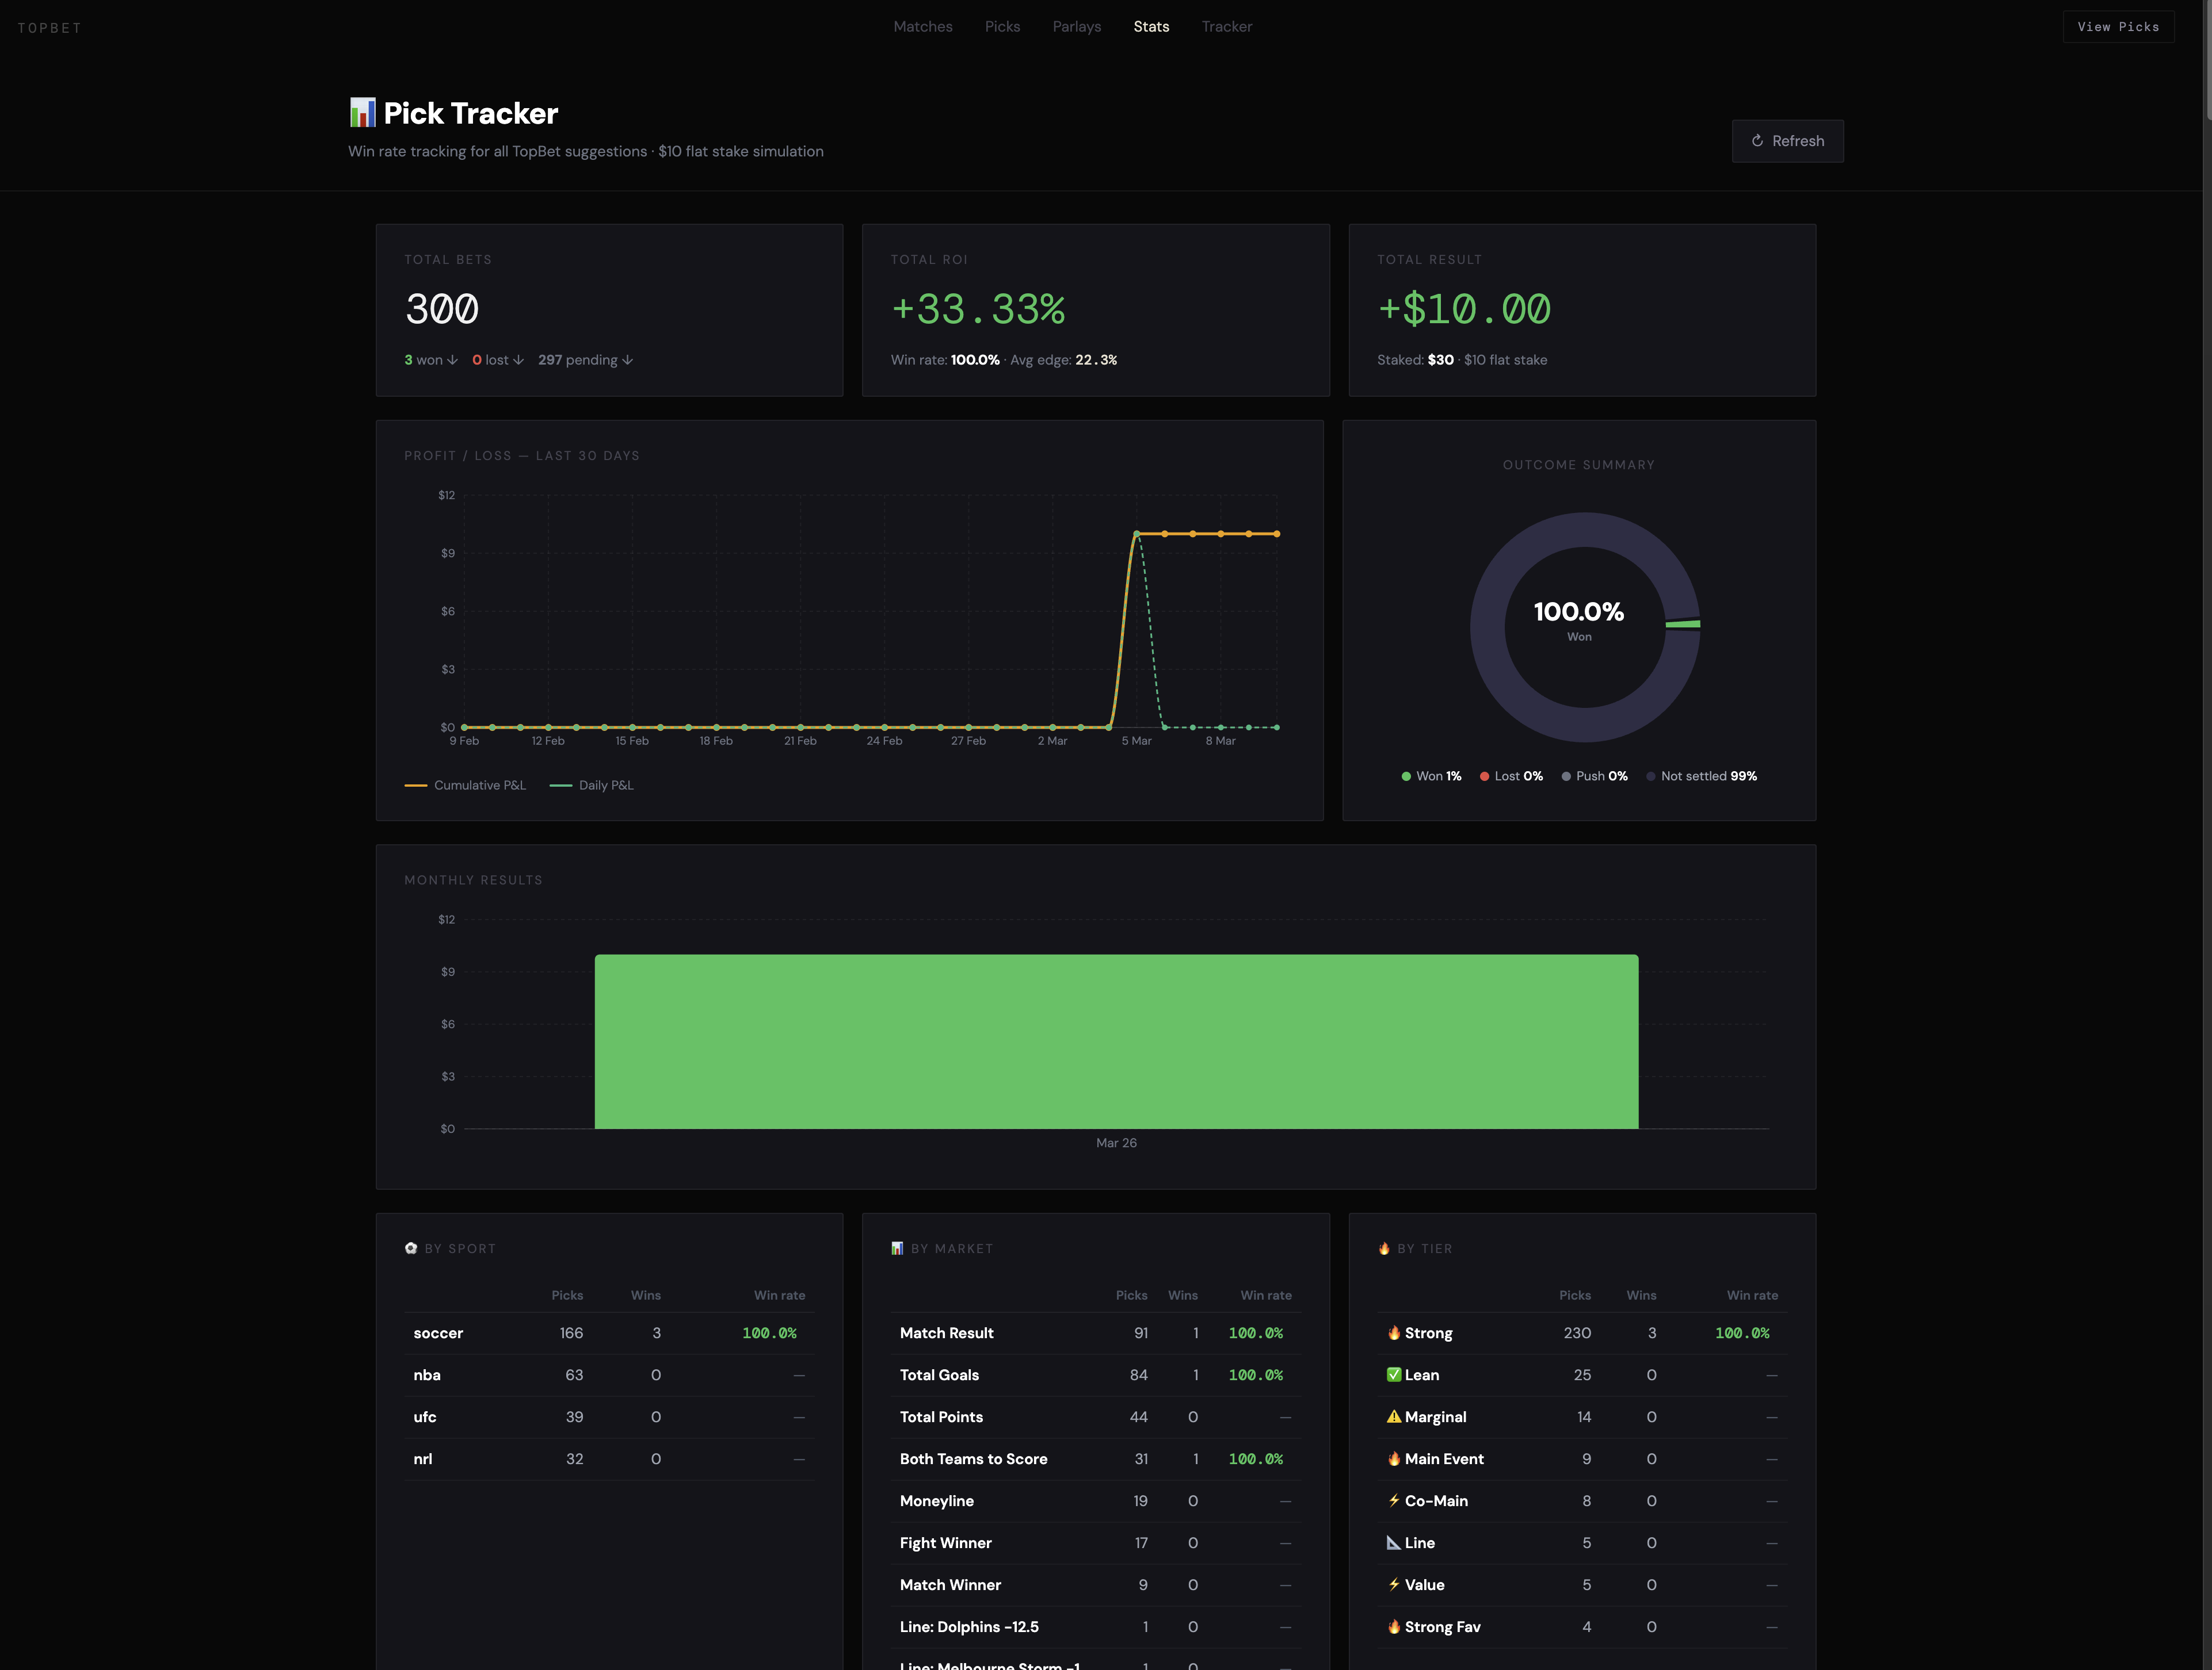The width and height of the screenshot is (2212, 1670).
Task: Click the Pick Tracker bar chart icon
Action: tap(362, 112)
